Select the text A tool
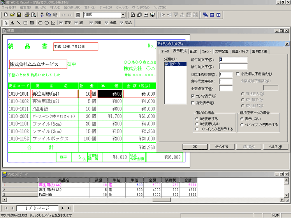Image resolution: width=292 pixels, height=219 pixels. click(12, 23)
